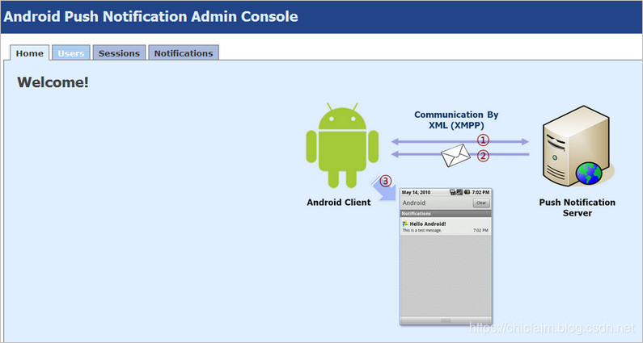This screenshot has height=343, width=643.
Task: Click the Push Notification Server icon
Action: point(577,147)
